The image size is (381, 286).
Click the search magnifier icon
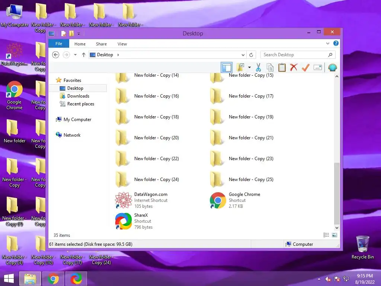(330, 55)
